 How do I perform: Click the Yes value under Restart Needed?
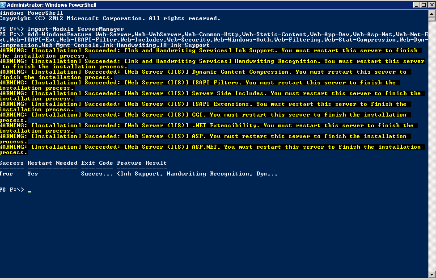[x=33, y=174]
